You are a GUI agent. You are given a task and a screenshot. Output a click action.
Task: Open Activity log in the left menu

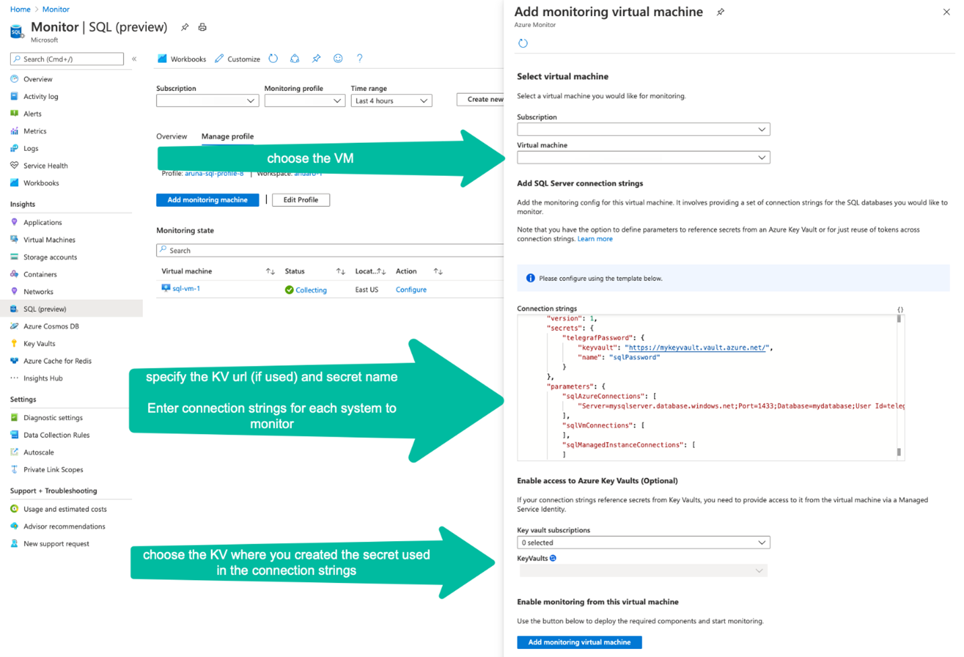[x=40, y=96]
